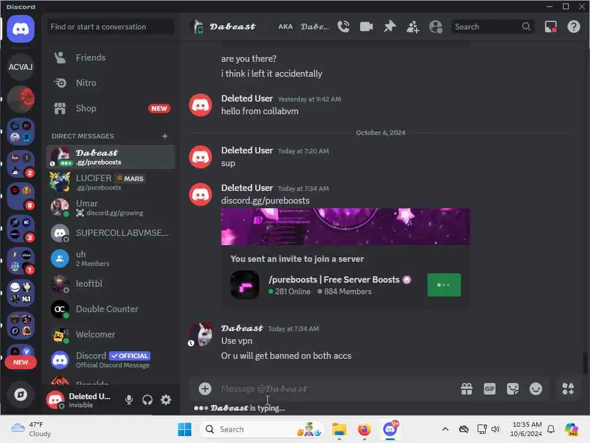The width and height of the screenshot is (590, 443).
Task: Open the Umar direct message
Action: tap(111, 208)
